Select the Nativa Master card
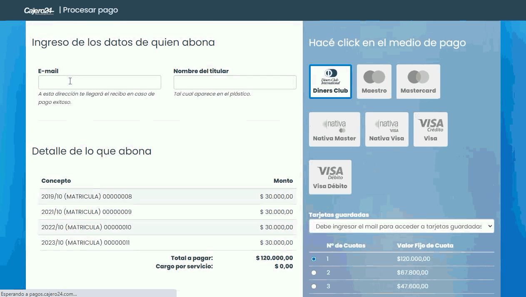The image size is (526, 297). click(334, 129)
